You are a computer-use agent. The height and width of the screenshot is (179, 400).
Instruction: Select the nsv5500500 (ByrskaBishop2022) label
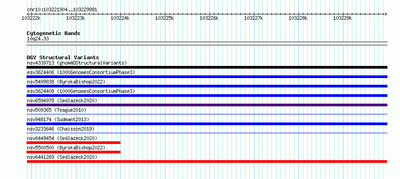tap(66, 148)
